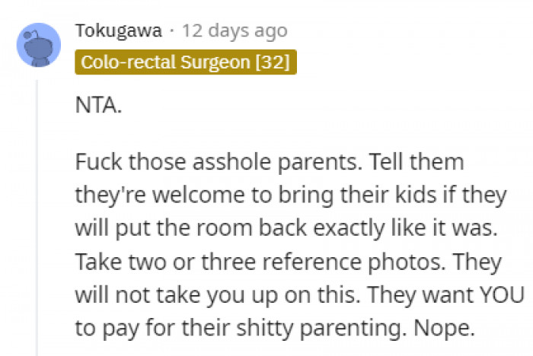Click the Colo-rectal Surgeon flair badge

point(185,62)
